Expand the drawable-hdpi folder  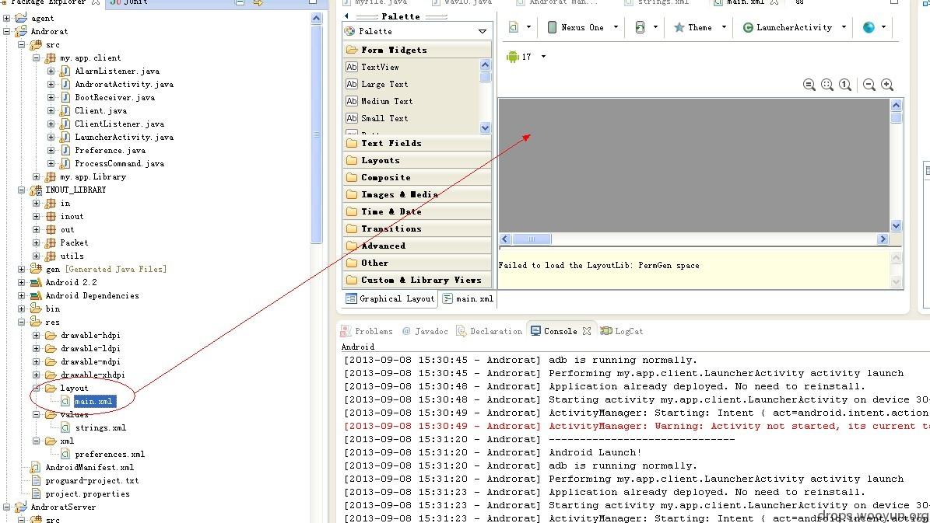37,336
